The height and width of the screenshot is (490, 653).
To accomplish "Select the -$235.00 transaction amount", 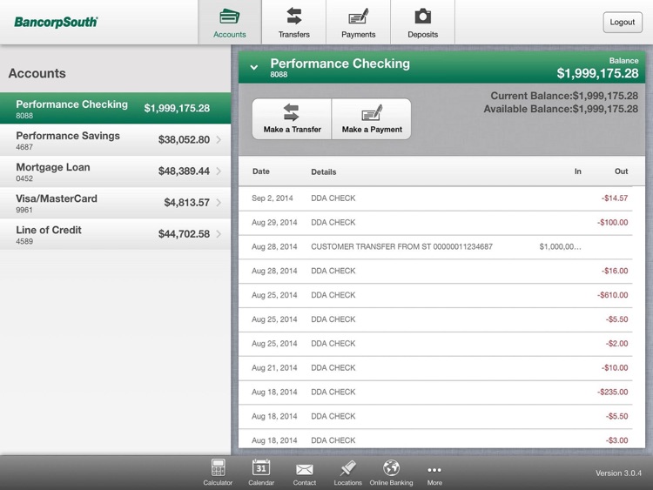I will (612, 393).
